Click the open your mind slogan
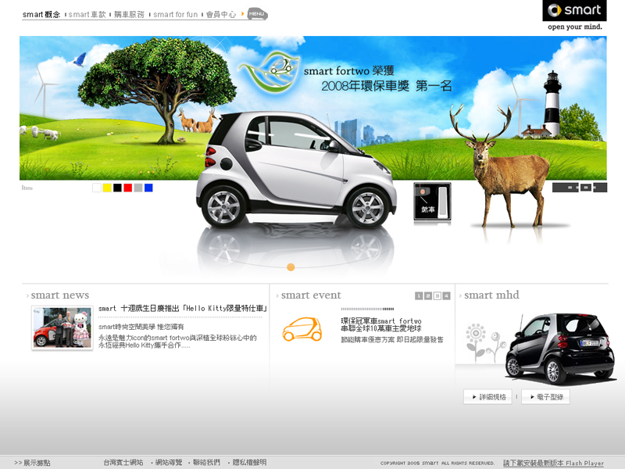 575,27
